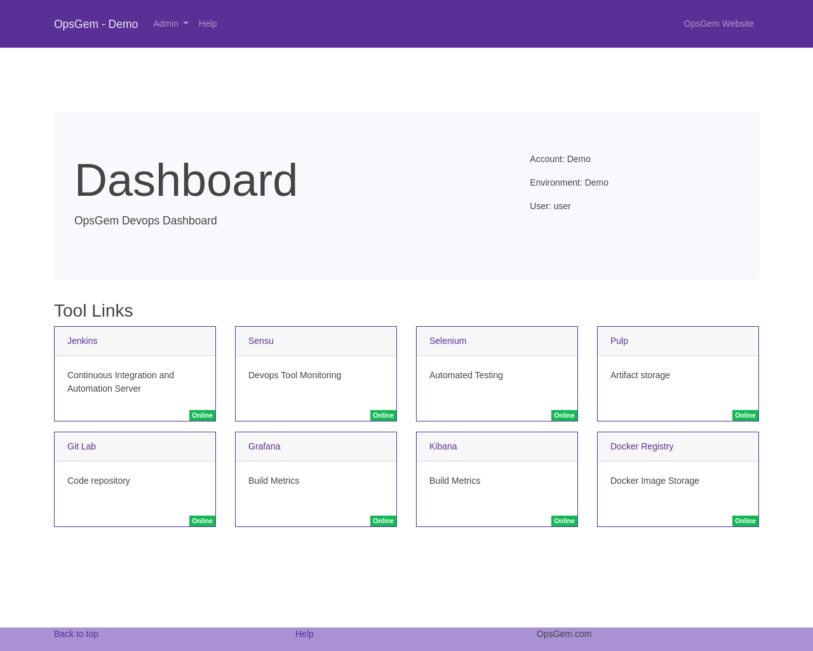Open the Selenium tool link
Image resolution: width=813 pixels, height=651 pixels.
[x=448, y=341]
